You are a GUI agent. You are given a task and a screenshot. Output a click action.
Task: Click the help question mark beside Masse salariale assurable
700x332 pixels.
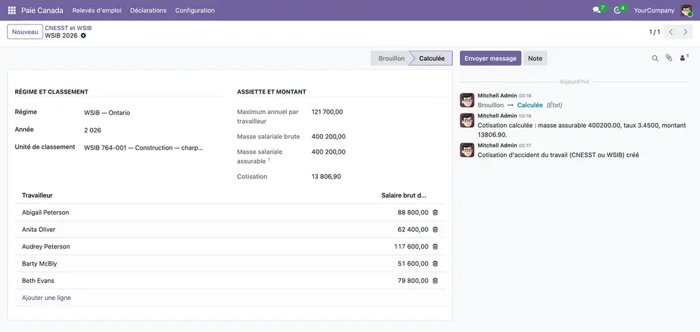269,159
